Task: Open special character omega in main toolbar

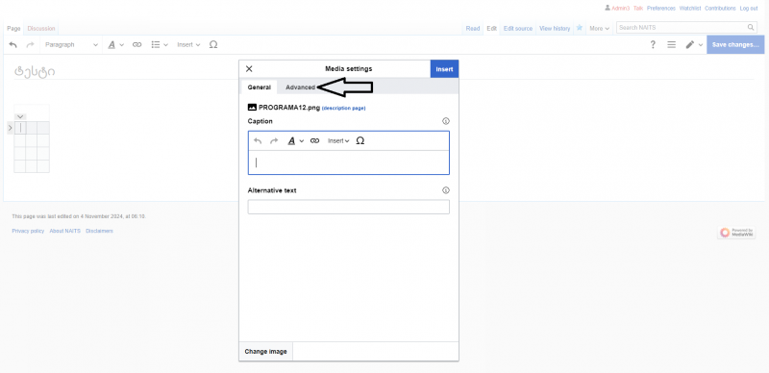Action: coord(213,44)
